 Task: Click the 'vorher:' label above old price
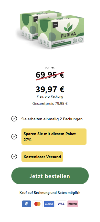(x=50, y=67)
